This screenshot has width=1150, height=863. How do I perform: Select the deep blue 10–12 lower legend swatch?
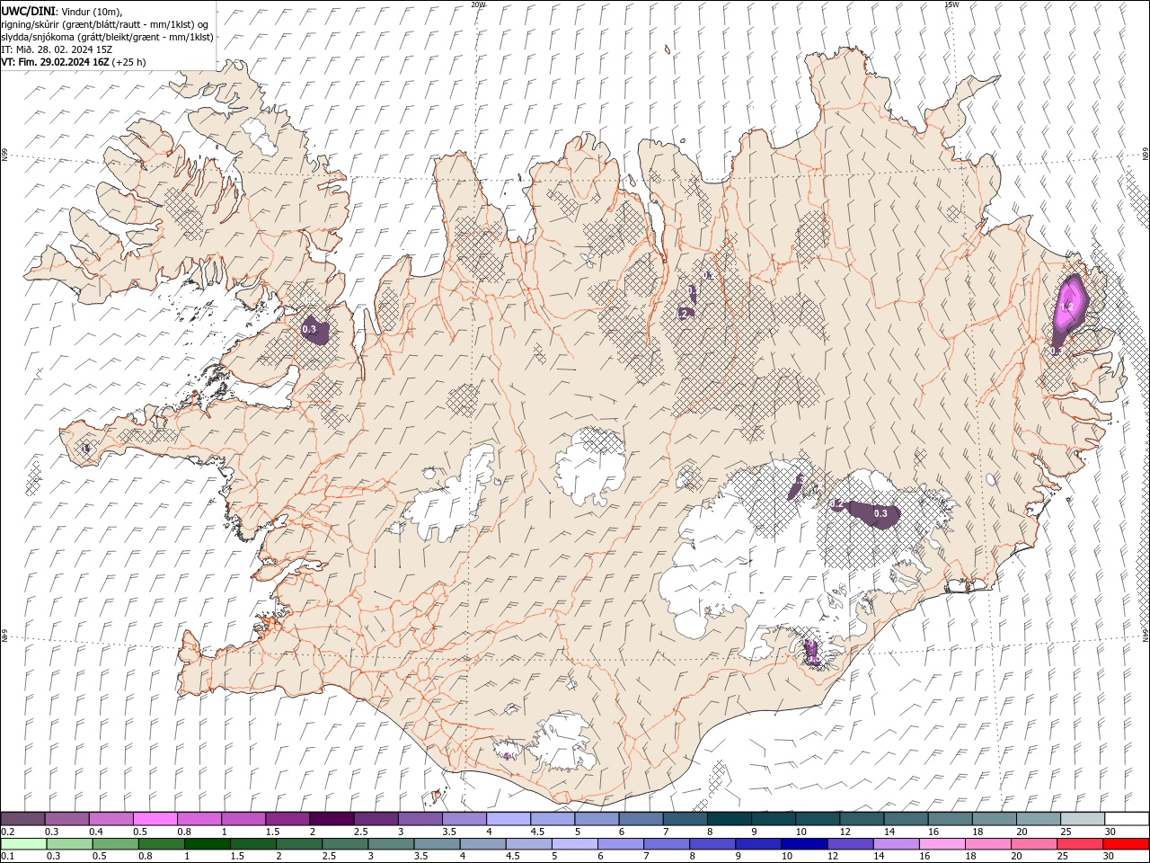click(x=804, y=844)
